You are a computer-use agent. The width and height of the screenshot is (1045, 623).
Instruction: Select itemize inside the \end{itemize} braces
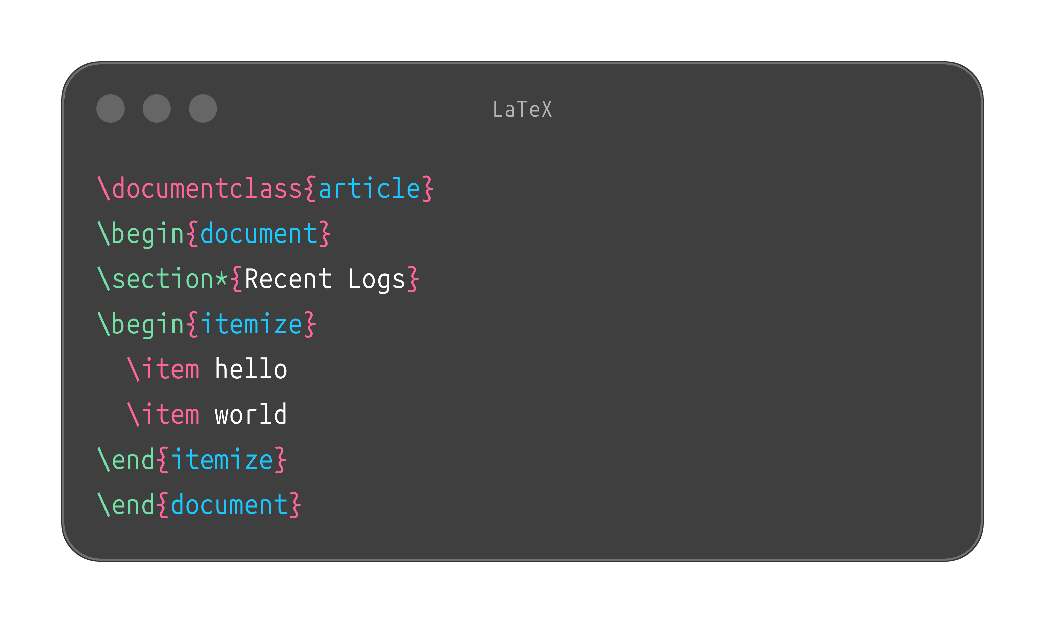tap(222, 460)
